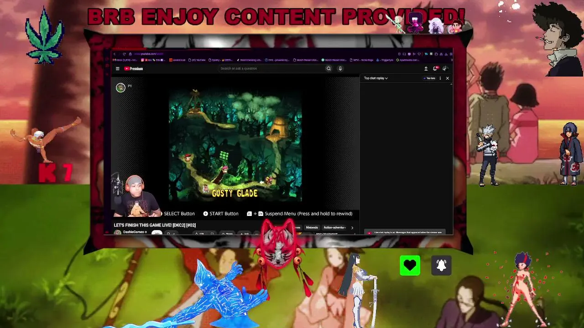The height and width of the screenshot is (328, 584).
Task: Click the Top fans chip in chat
Action: point(430,78)
